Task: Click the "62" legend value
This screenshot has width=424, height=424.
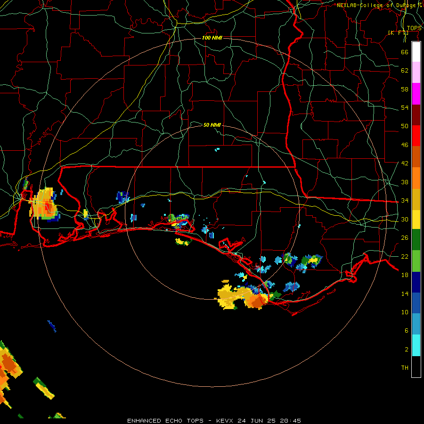Action: coord(405,71)
